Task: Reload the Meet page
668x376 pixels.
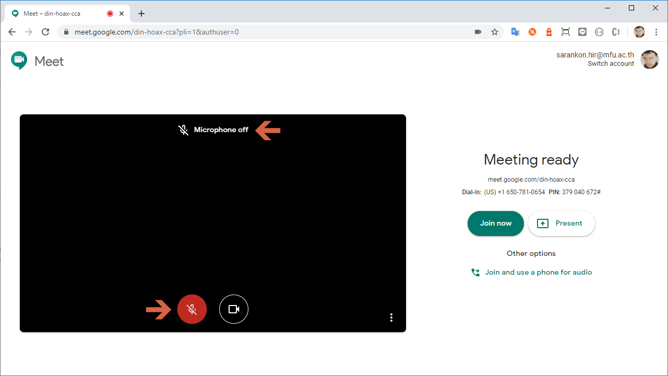Action: pyautogui.click(x=45, y=32)
